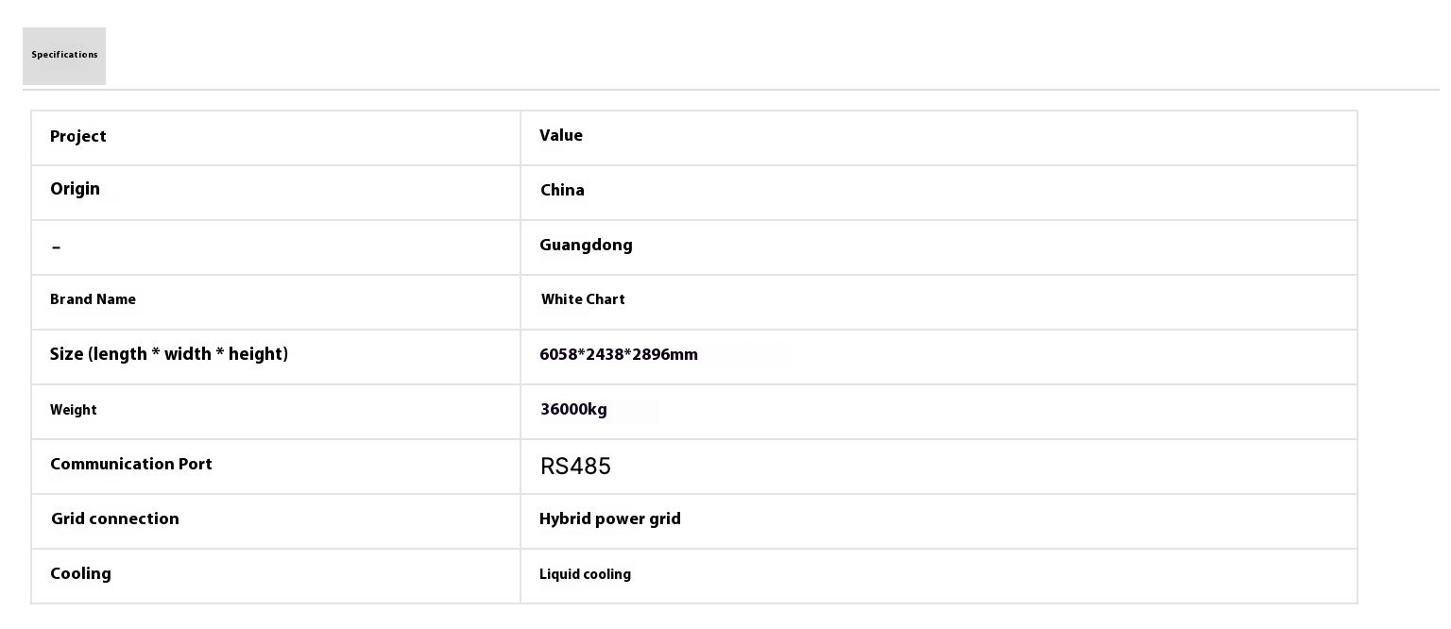Select the Weight label cell
The height and width of the screenshot is (629, 1451).
point(73,410)
